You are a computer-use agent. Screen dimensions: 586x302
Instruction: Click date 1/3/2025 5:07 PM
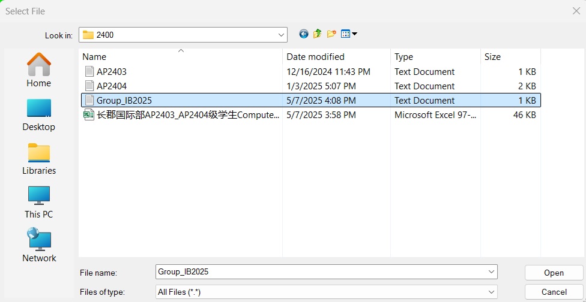point(321,86)
